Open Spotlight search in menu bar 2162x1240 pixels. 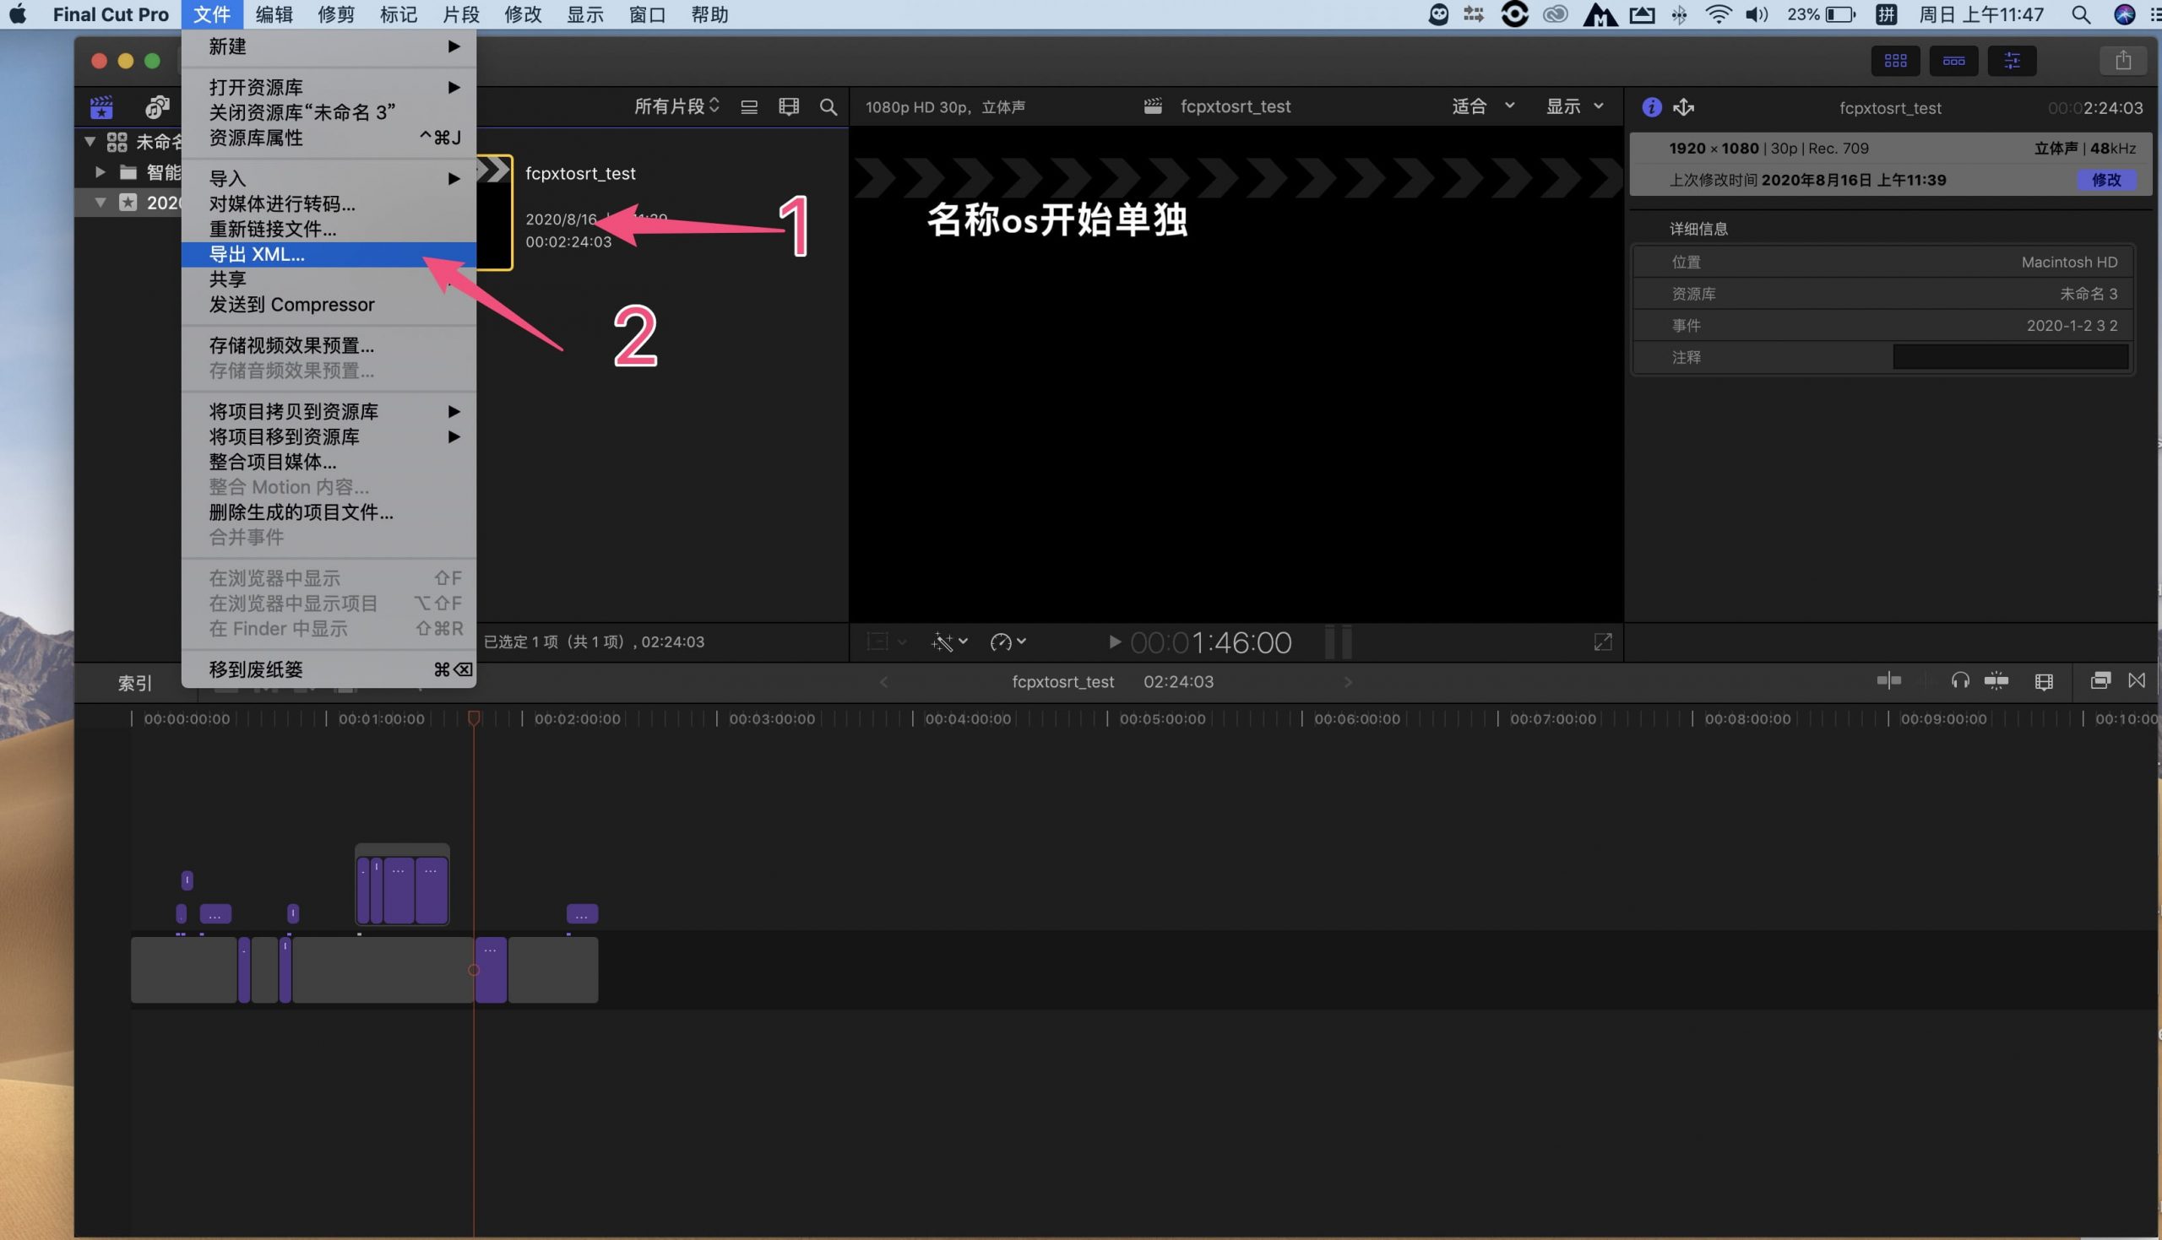point(2080,14)
